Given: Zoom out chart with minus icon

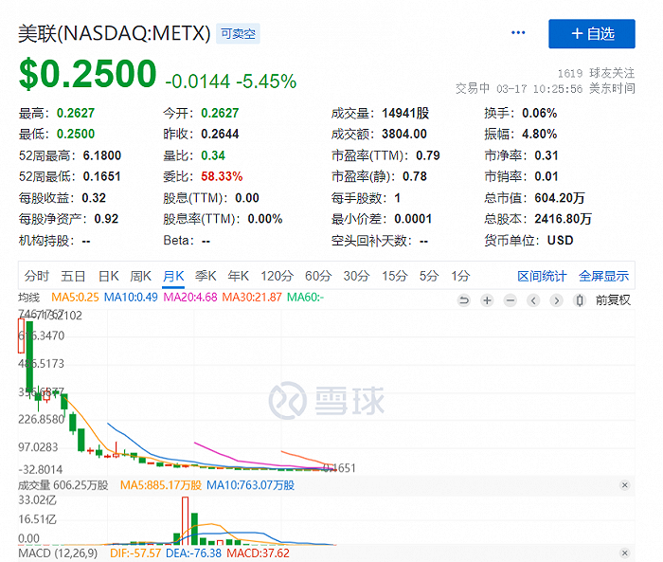Looking at the screenshot, I should tap(511, 300).
